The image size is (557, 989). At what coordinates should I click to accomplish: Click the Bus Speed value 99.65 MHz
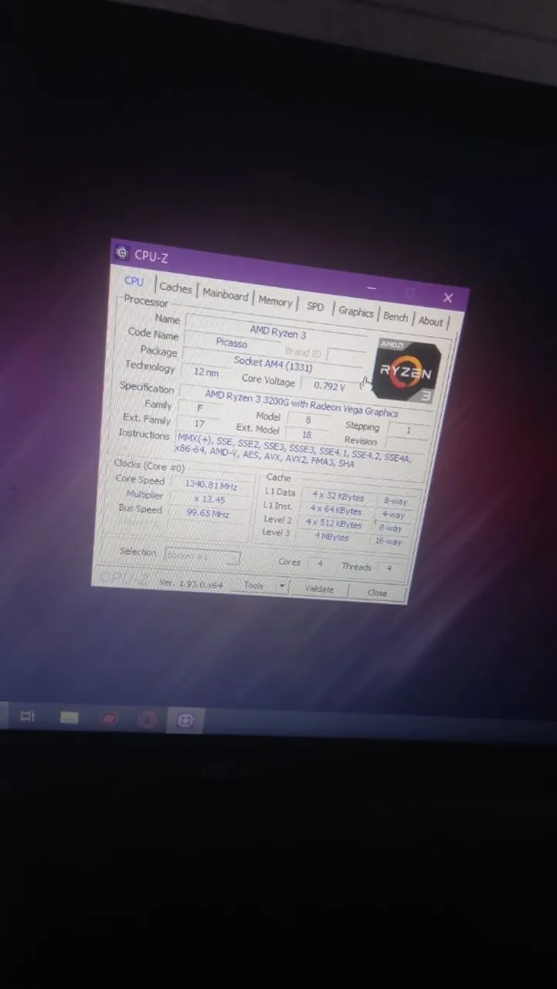(208, 512)
